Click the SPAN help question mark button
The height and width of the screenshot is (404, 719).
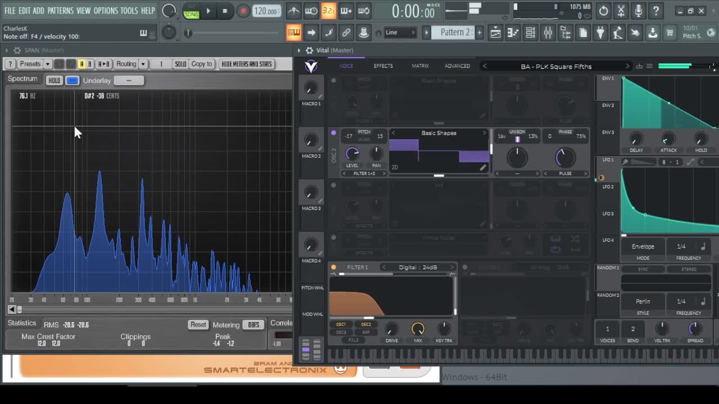[10, 64]
